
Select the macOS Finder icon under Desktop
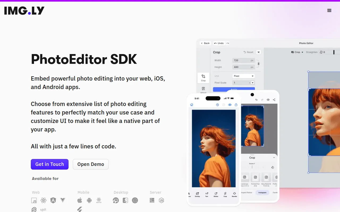(x=125, y=200)
